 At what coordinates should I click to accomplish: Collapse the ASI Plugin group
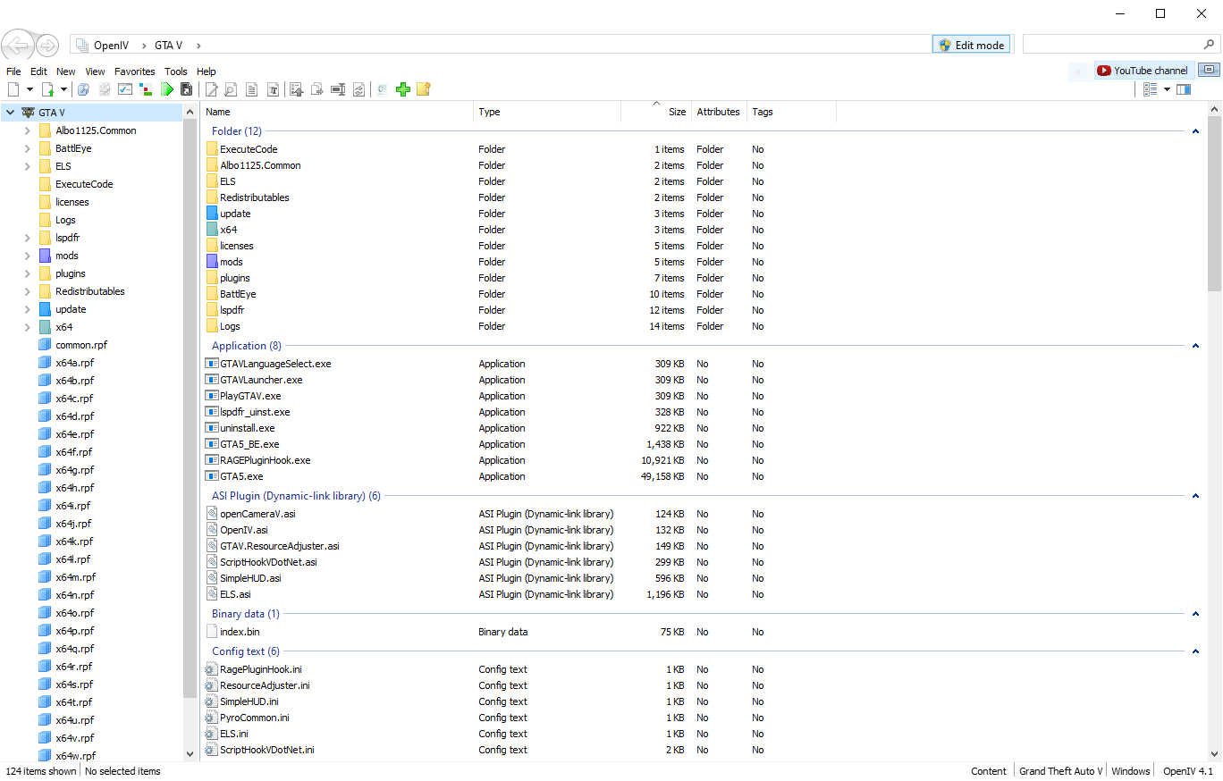(1195, 496)
